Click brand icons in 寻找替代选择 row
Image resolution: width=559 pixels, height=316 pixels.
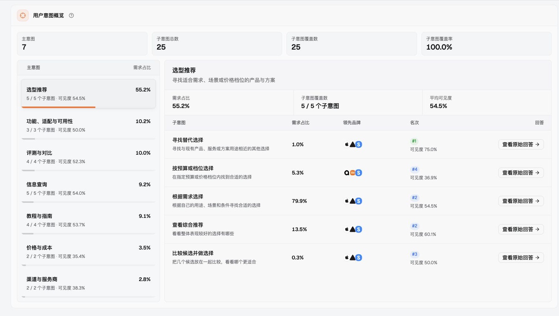pos(353,144)
